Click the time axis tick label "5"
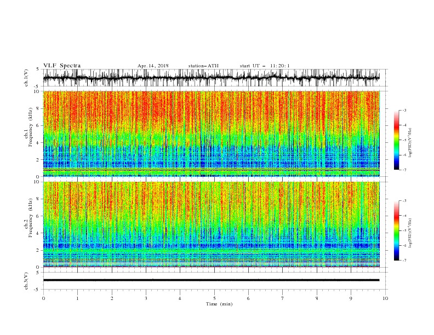This screenshot has height=335, width=434. coord(214,298)
